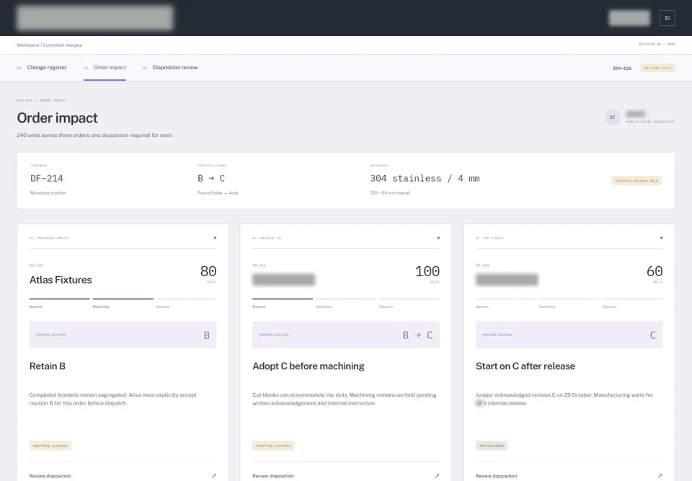
Task: Click the 80 units count
Action: point(208,271)
